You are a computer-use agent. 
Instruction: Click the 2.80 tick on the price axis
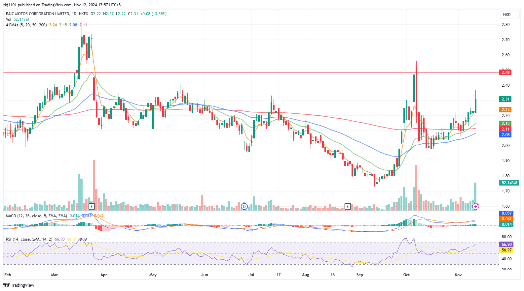(x=505, y=25)
